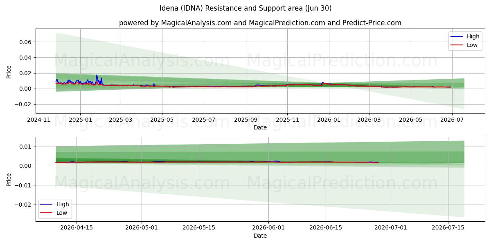Click the '0.02' y-axis tick in top chart

26,73
